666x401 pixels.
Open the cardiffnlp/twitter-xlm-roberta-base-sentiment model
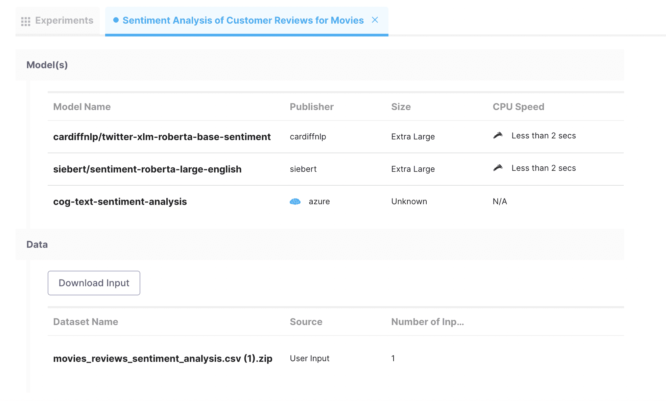click(x=162, y=137)
